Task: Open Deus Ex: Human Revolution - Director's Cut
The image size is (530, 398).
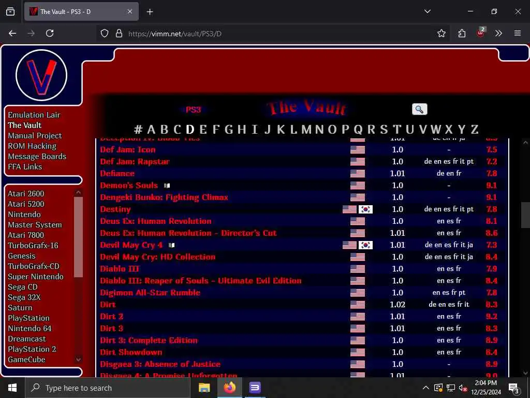Action: (188, 233)
